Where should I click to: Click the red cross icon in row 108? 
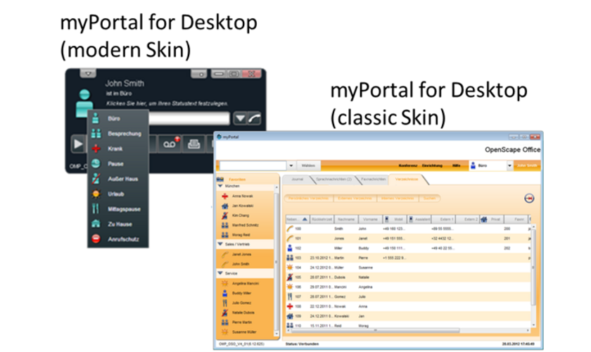click(x=289, y=306)
